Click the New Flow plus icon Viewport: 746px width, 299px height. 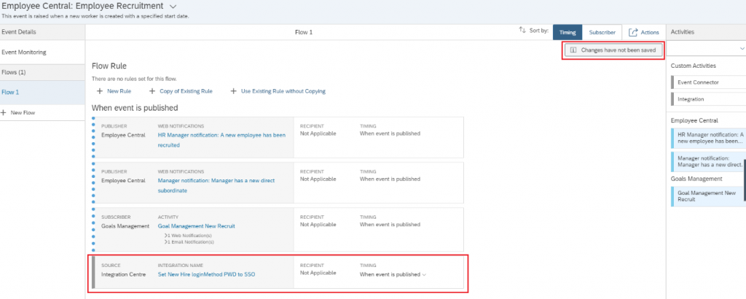point(4,113)
